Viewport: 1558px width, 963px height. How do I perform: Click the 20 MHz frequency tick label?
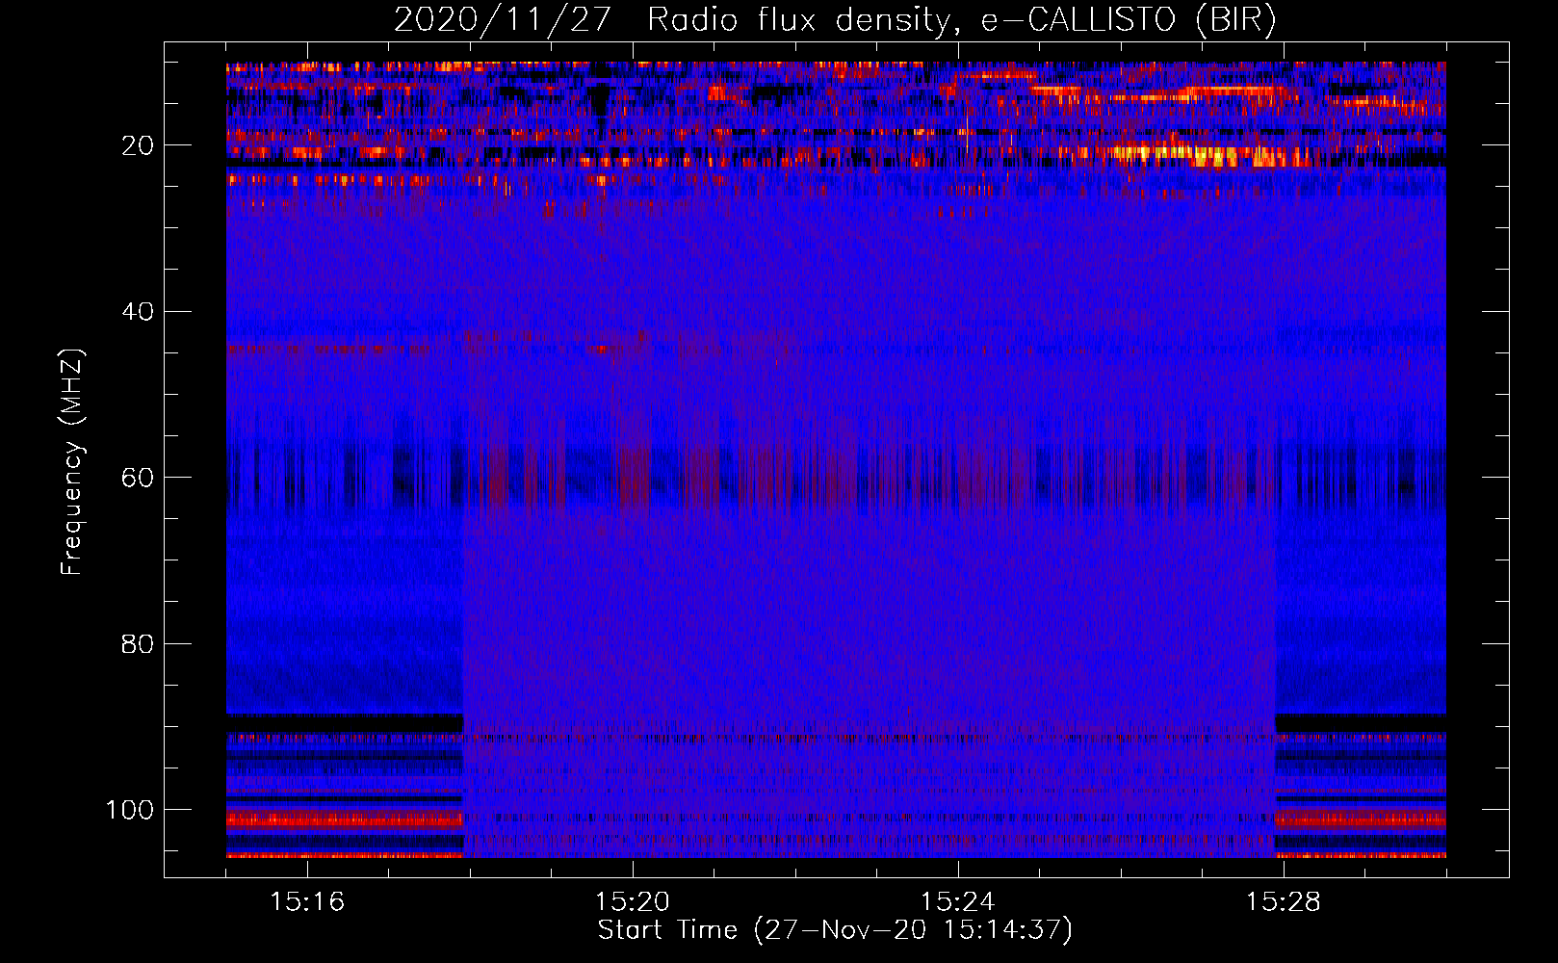point(138,145)
